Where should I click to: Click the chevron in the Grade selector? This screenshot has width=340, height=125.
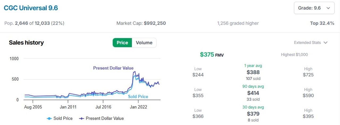click(x=328, y=8)
